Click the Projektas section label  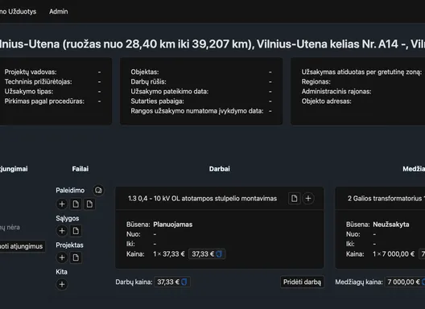click(69, 245)
